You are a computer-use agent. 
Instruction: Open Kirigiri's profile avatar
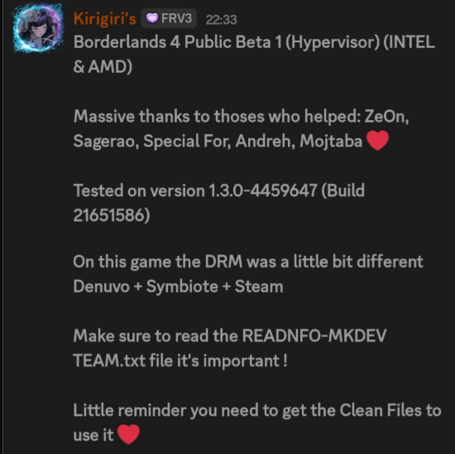(x=38, y=28)
